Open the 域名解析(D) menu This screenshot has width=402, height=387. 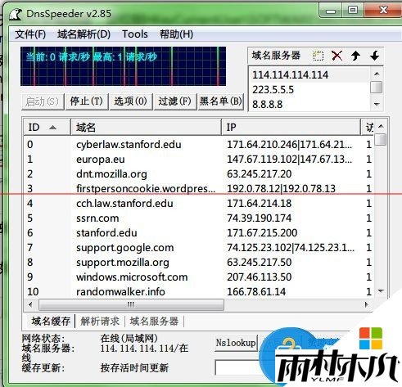click(x=84, y=34)
